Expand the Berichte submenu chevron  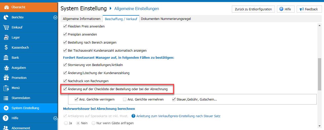click(x=55, y=17)
